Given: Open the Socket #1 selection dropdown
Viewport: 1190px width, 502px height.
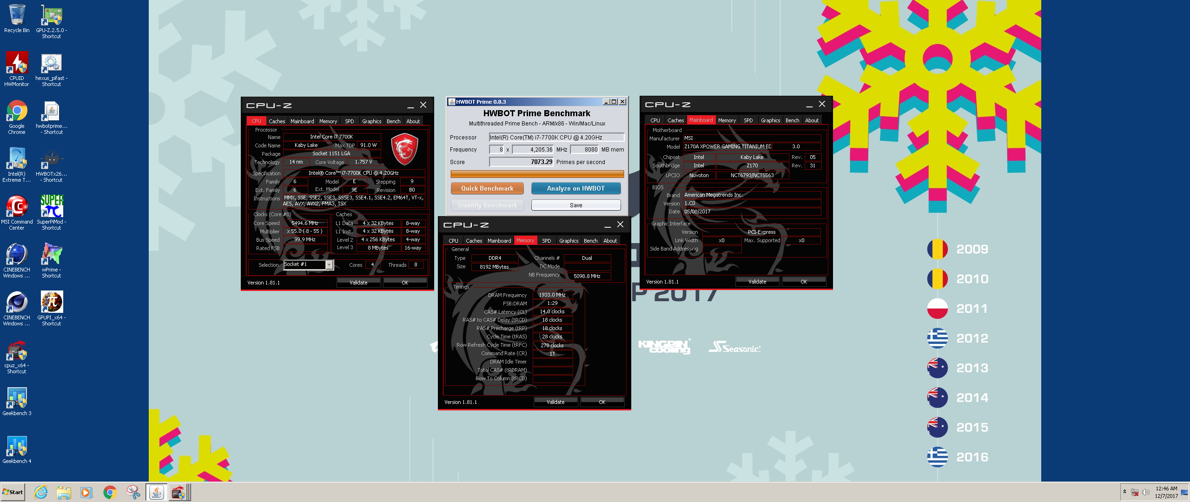Looking at the screenshot, I should [x=329, y=265].
